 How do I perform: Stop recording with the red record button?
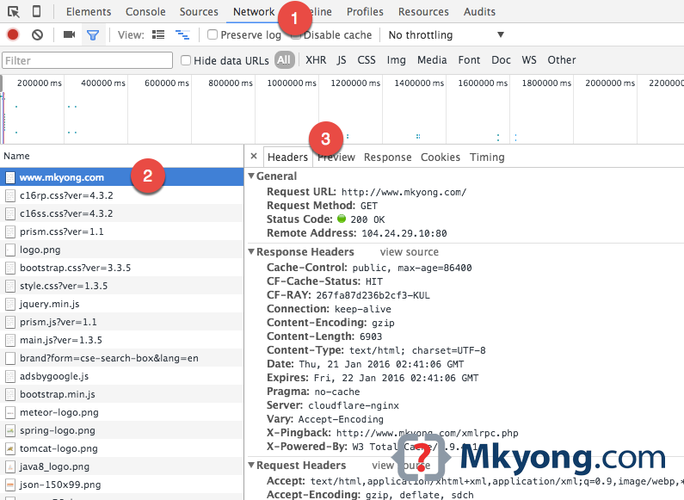[13, 34]
